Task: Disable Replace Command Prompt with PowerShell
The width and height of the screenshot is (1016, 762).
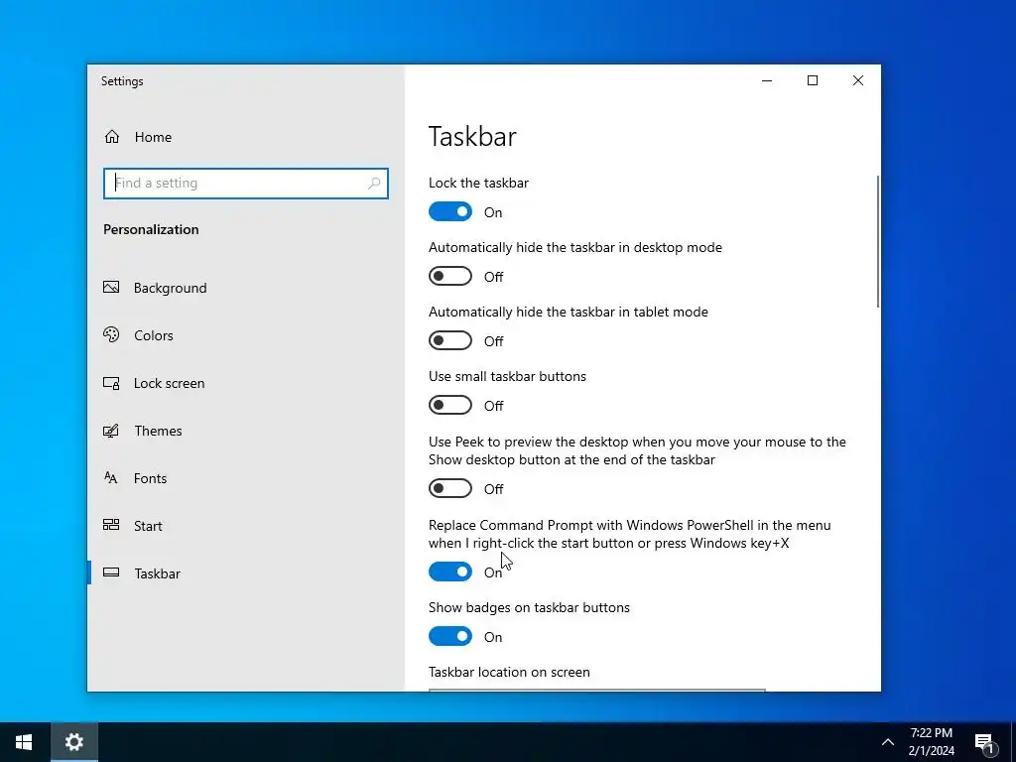Action: (x=450, y=571)
